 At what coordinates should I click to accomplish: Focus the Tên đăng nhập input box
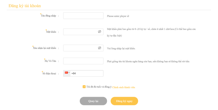coord(83,16)
